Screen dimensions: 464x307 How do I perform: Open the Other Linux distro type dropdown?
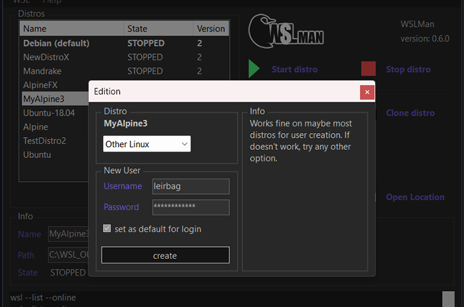[147, 144]
